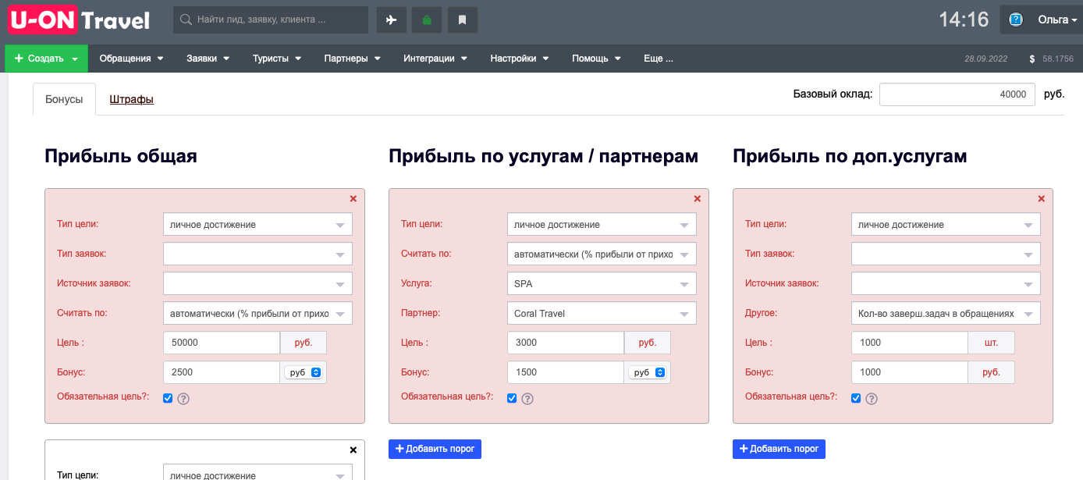Image resolution: width=1083 pixels, height=480 pixels.
Task: Click the magnifier icon in the search box
Action: 186,20
